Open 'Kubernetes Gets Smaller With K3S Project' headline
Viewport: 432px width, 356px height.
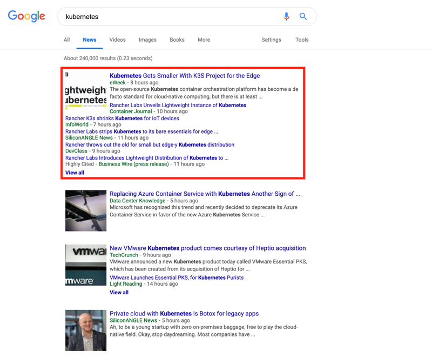click(185, 76)
